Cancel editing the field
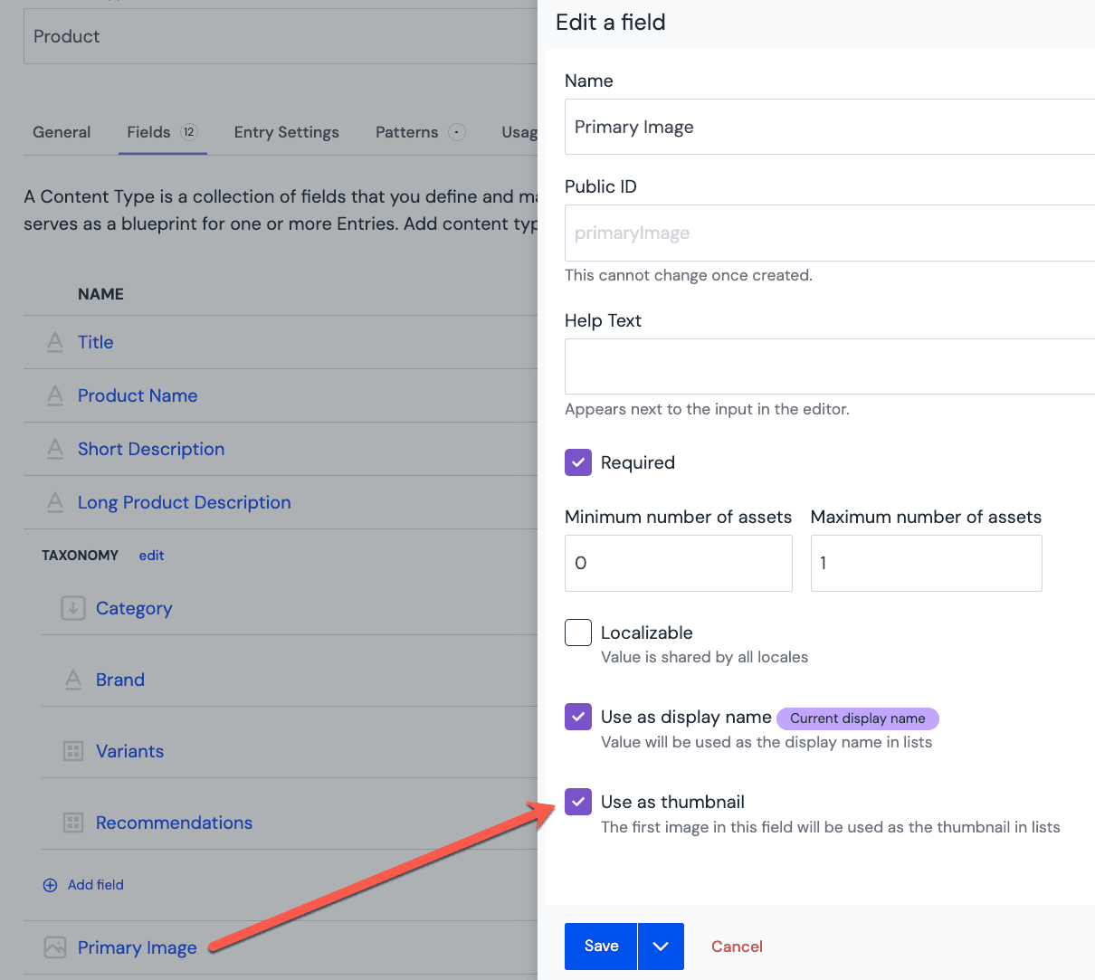This screenshot has height=980, width=1095. click(x=737, y=947)
